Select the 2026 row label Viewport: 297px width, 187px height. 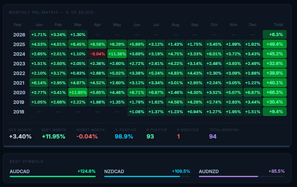pyautogui.click(x=19, y=35)
